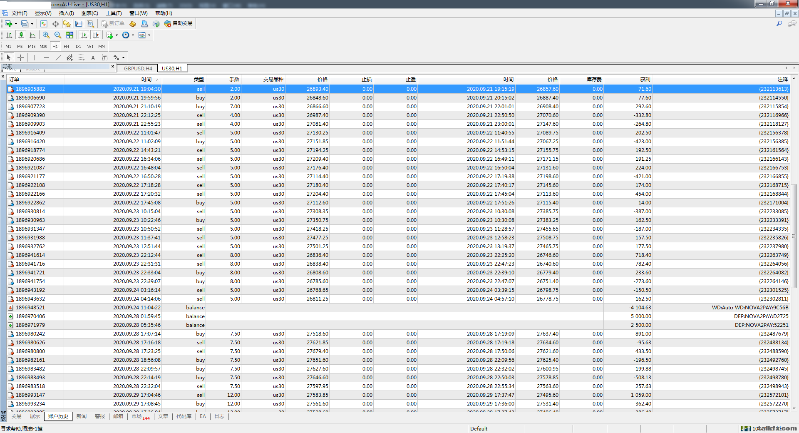Switch chart to line chart style

(32, 35)
